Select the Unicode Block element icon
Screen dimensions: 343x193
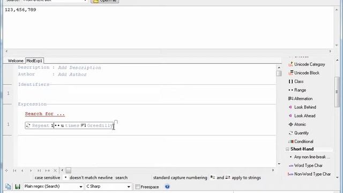290,73
